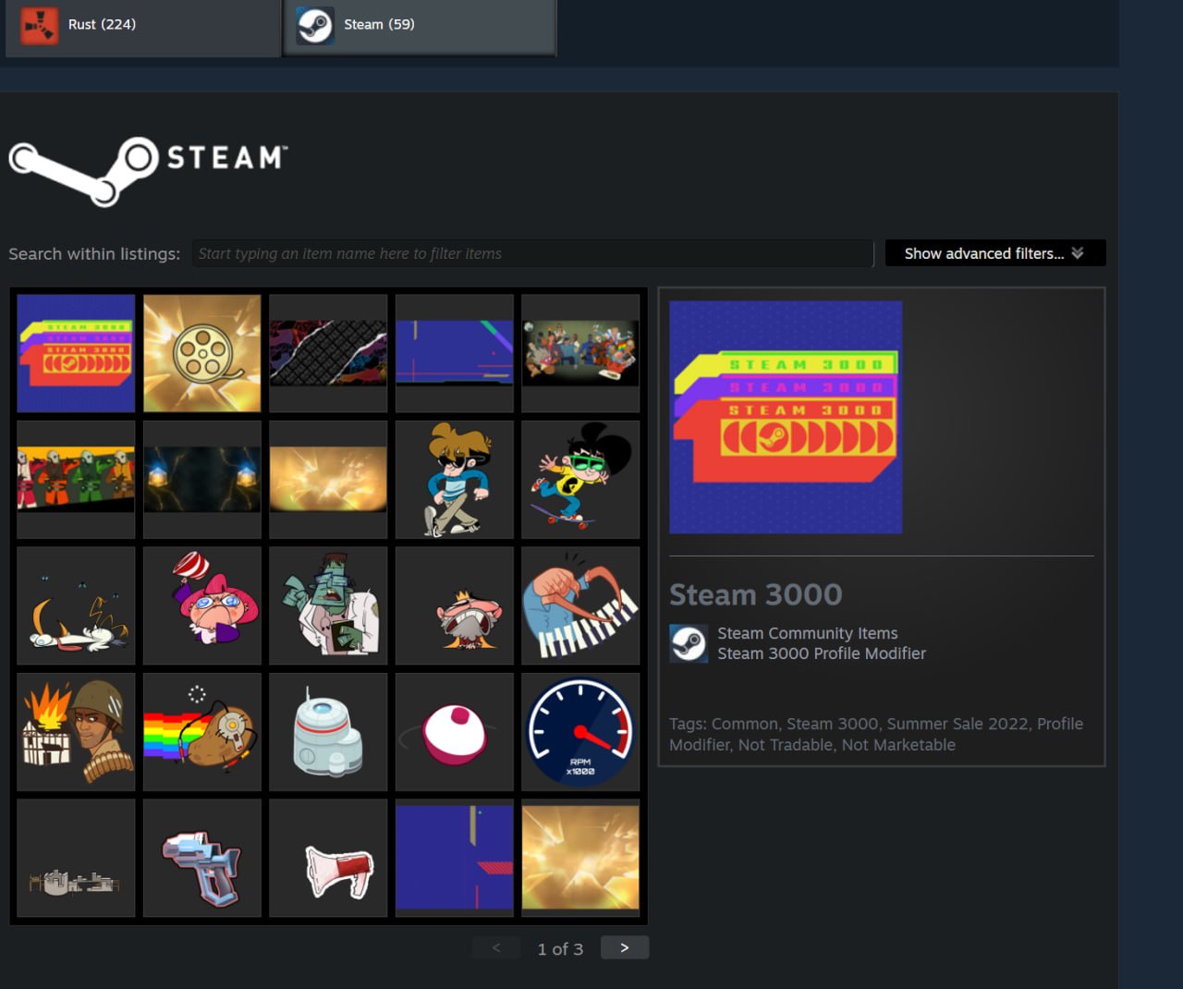Select the Steam 3000 item in the grid
The height and width of the screenshot is (989, 1183).
coord(76,353)
